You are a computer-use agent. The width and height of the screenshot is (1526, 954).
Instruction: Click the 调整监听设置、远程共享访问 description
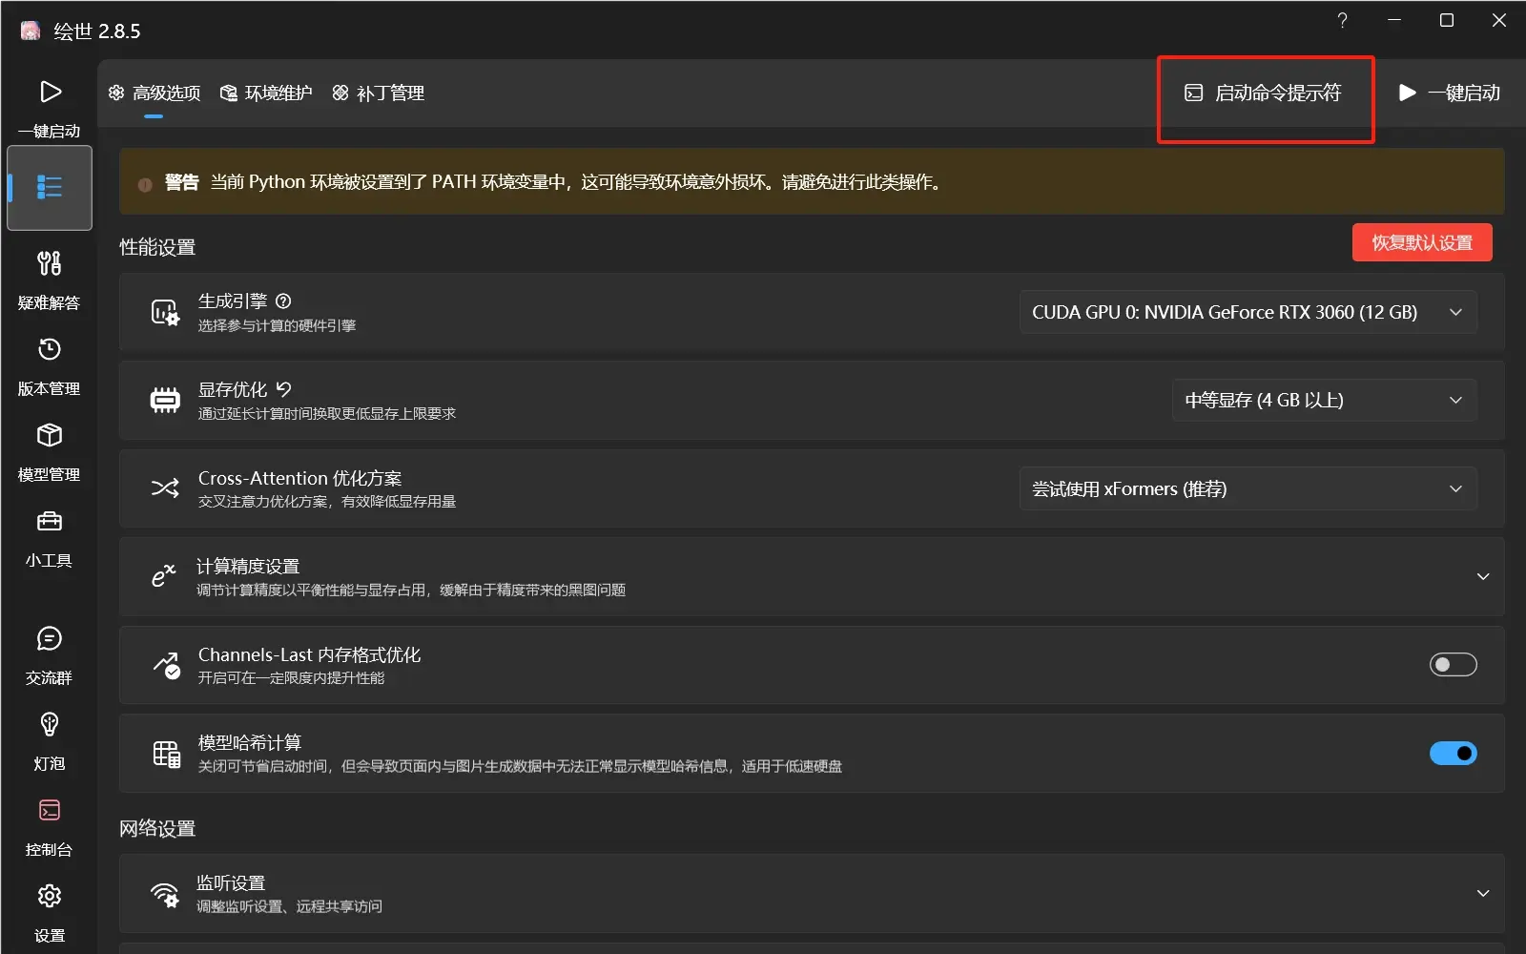click(x=289, y=906)
